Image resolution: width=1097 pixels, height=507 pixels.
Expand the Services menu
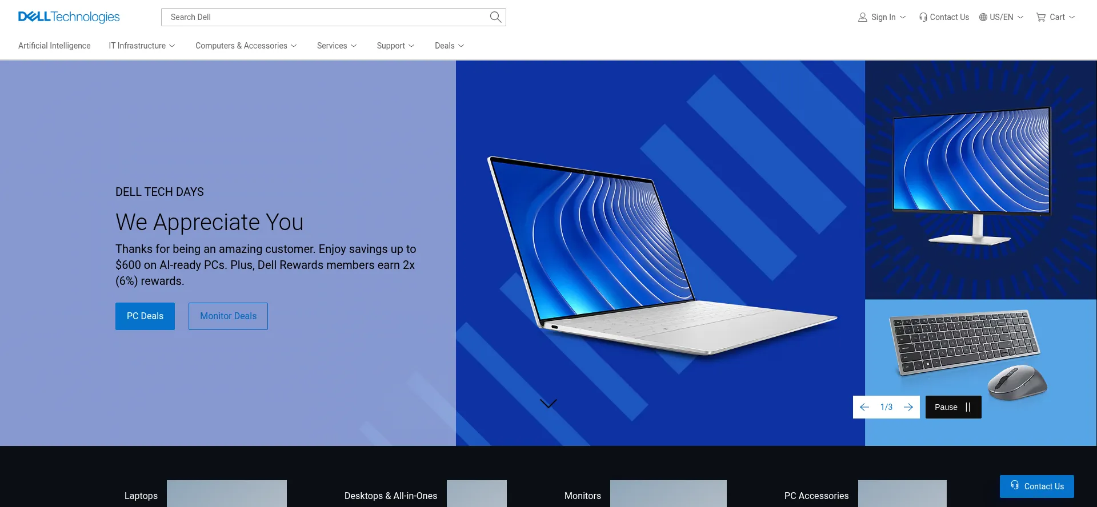[x=337, y=46]
